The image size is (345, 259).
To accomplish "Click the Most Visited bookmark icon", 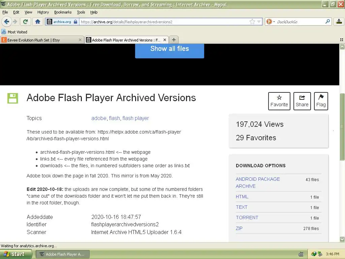I will click(x=4, y=32).
